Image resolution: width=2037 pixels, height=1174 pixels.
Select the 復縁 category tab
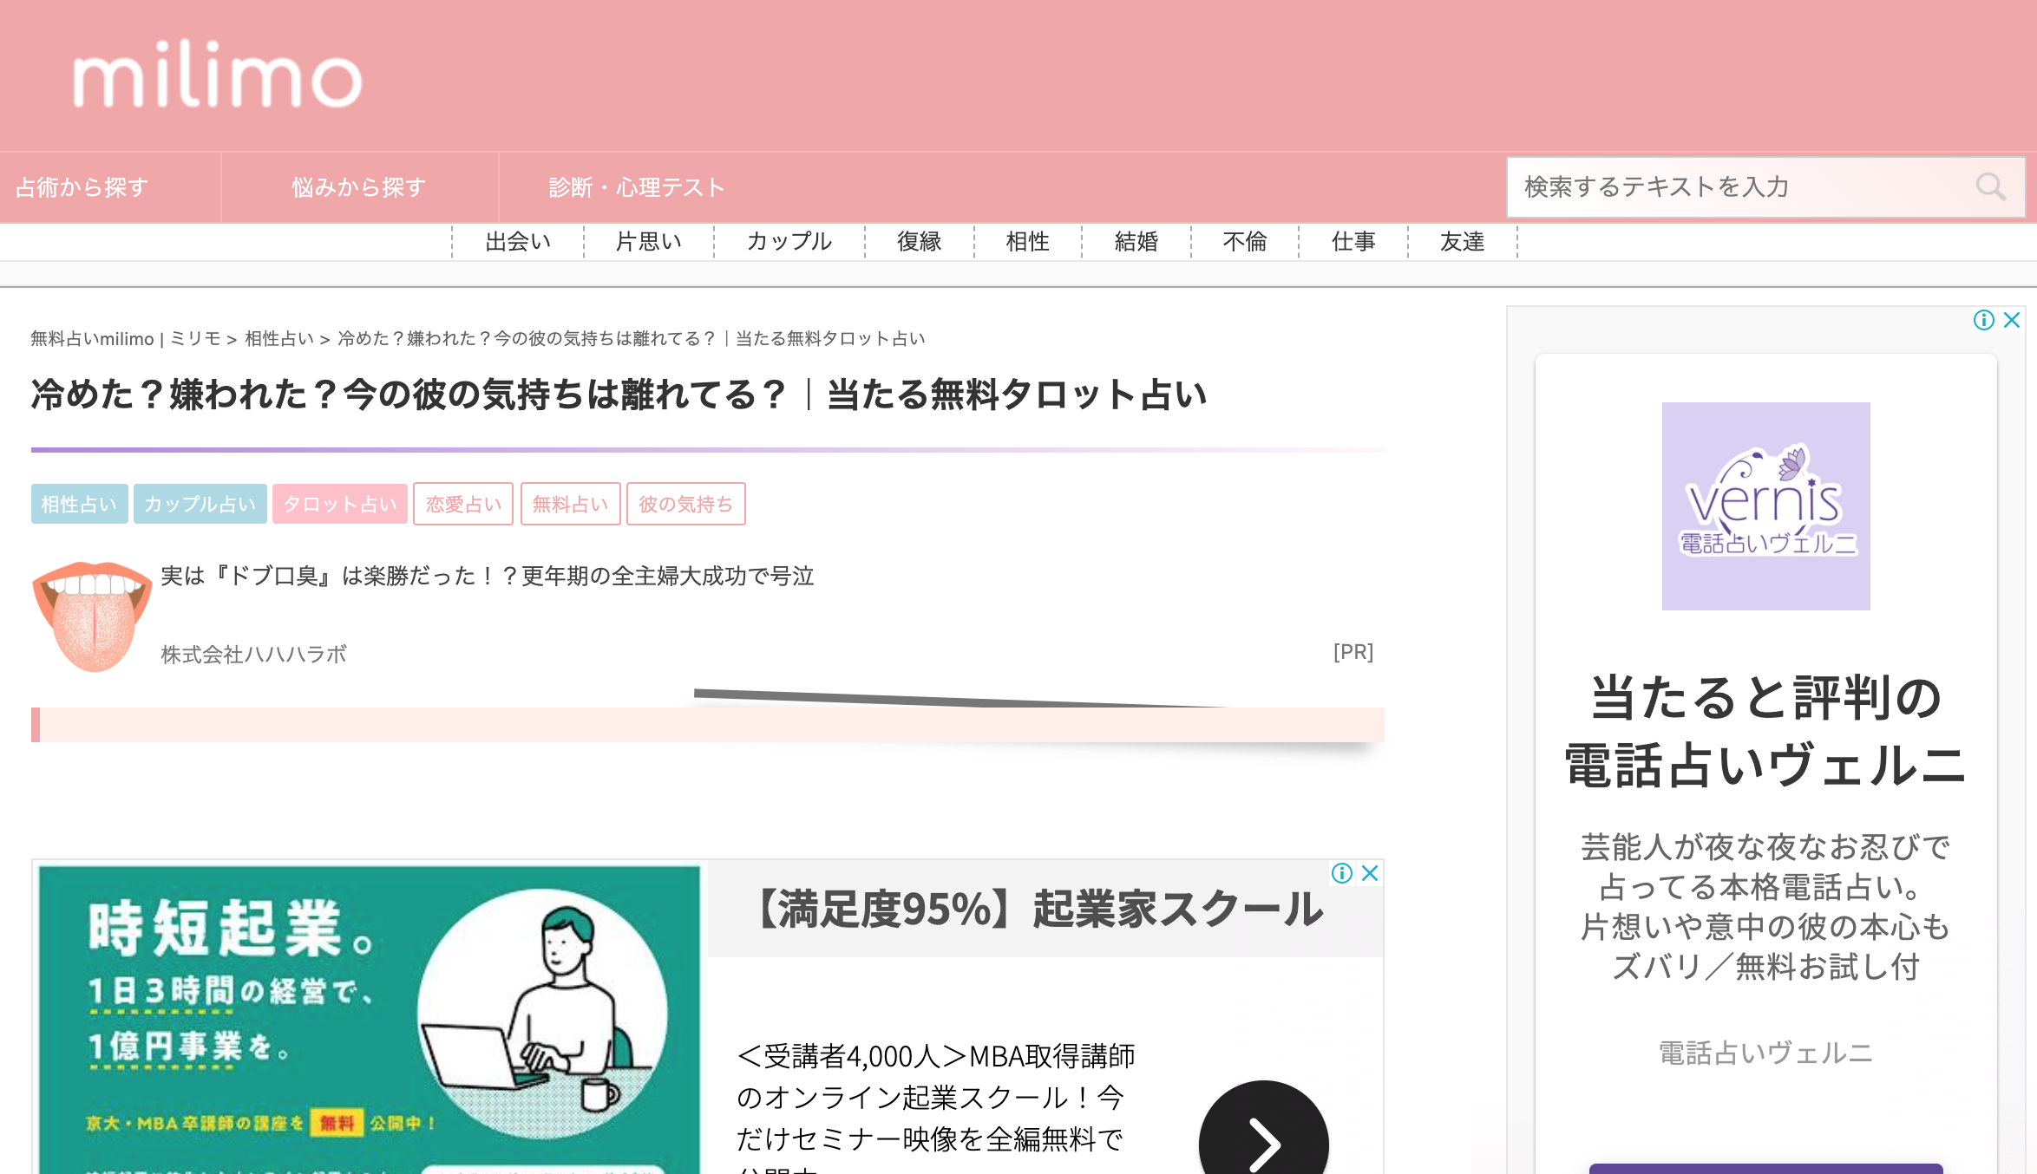[x=919, y=242]
